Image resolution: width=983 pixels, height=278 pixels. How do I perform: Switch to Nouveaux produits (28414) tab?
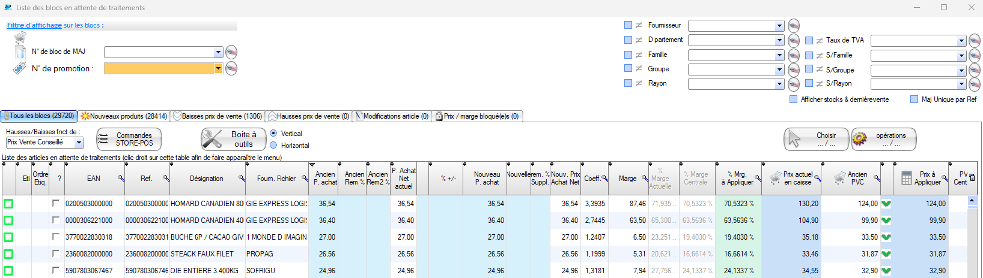(x=124, y=116)
